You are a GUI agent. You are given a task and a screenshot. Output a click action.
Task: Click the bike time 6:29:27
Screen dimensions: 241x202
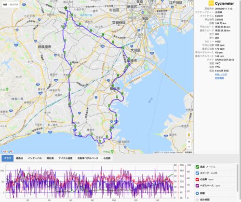tap(219, 16)
